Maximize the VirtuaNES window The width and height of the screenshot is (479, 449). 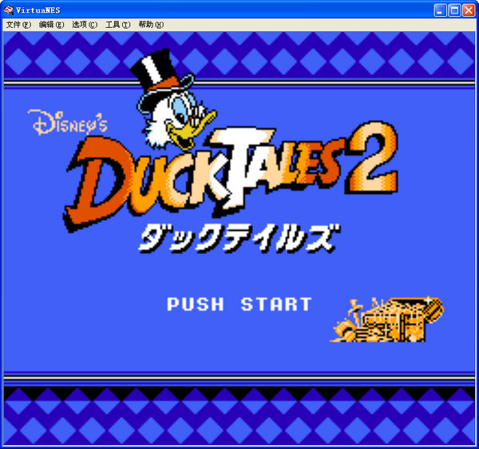click(454, 10)
